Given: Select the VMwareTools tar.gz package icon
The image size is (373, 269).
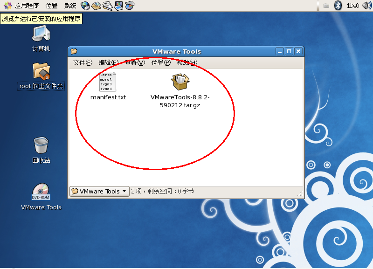Looking at the screenshot, I should point(180,82).
